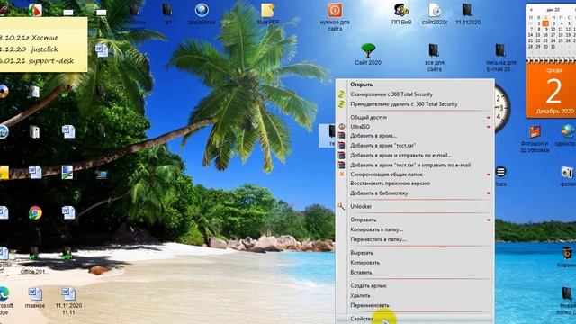This screenshot has width=576, height=324.
Task: Expand the Добавить в библиотеку submenu arrow
Action: (488, 193)
